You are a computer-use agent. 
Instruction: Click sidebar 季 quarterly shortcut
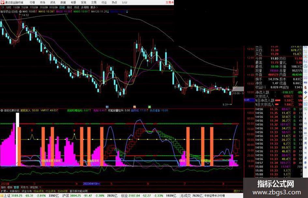point(305,163)
